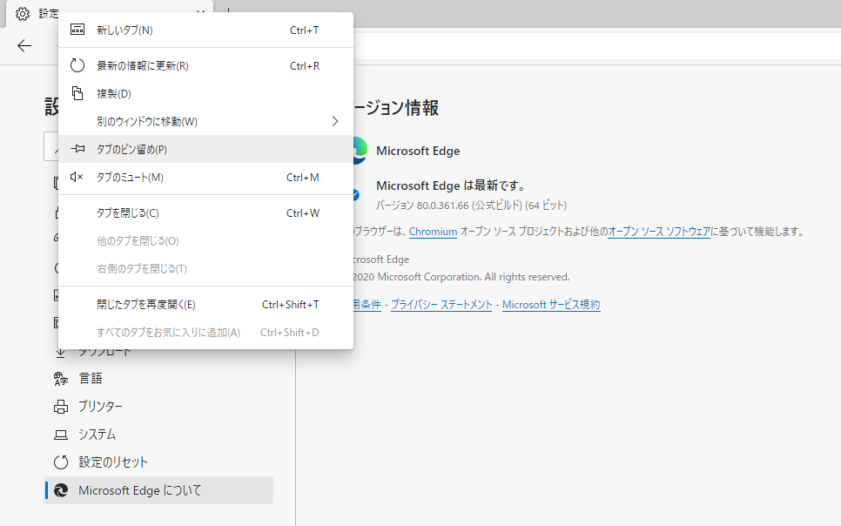Click the laptop icon beside システム
The image size is (841, 526).
click(61, 435)
